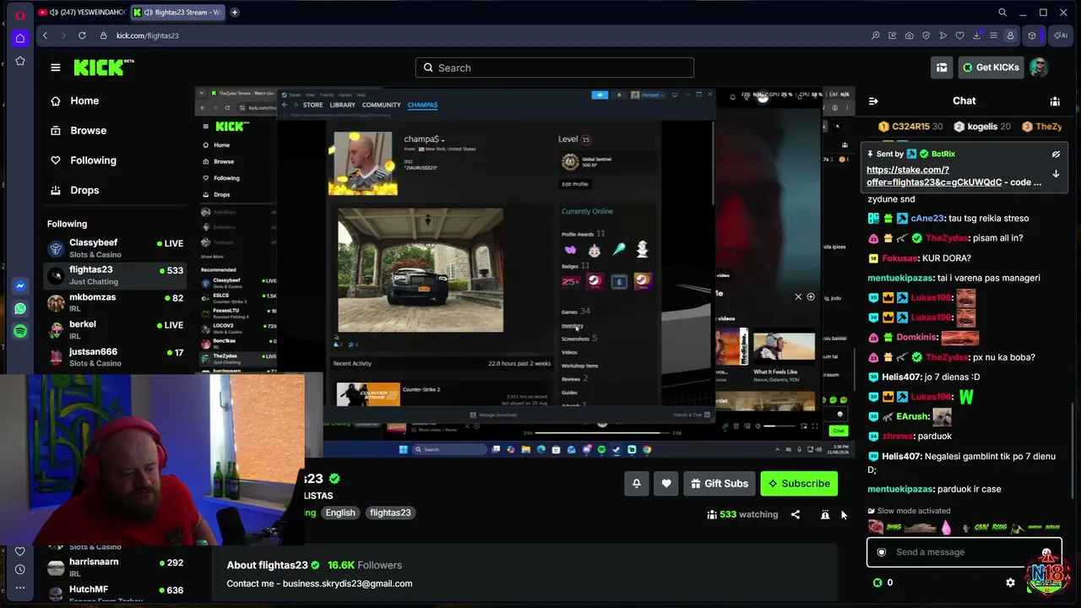Open Opera sidebar bookmarks star
Image resolution: width=1081 pixels, height=608 pixels.
click(x=20, y=61)
